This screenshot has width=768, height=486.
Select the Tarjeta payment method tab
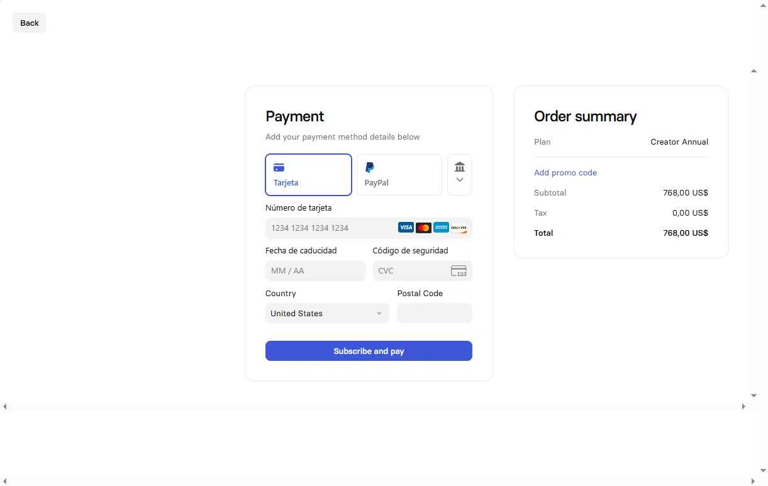pyautogui.click(x=308, y=175)
